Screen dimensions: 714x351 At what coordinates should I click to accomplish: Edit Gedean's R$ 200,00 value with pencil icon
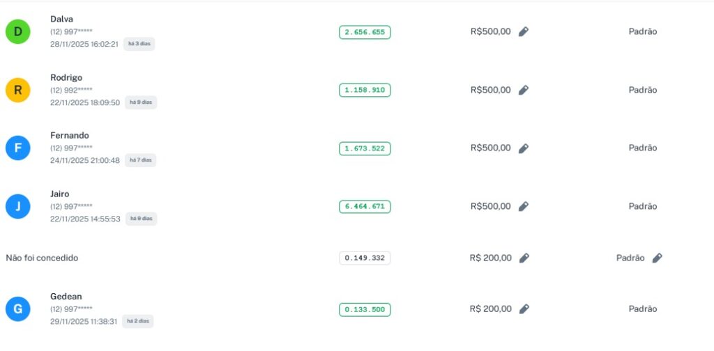[524, 309]
